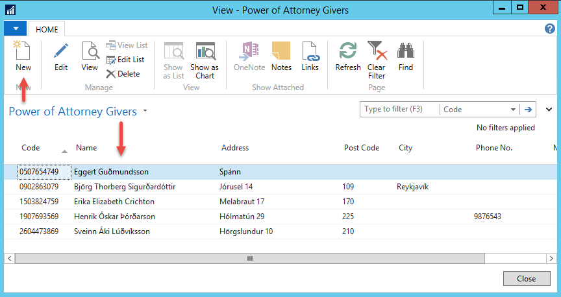Open the Code filter field dropdown
Screen dimensions: 561x297
(514, 110)
